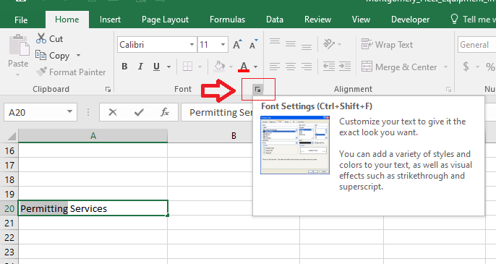496x264 pixels.
Task: Switch to the Developer tab
Action: tap(410, 20)
